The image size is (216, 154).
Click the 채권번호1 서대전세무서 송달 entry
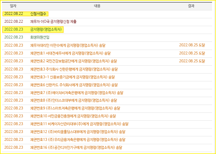70,53
